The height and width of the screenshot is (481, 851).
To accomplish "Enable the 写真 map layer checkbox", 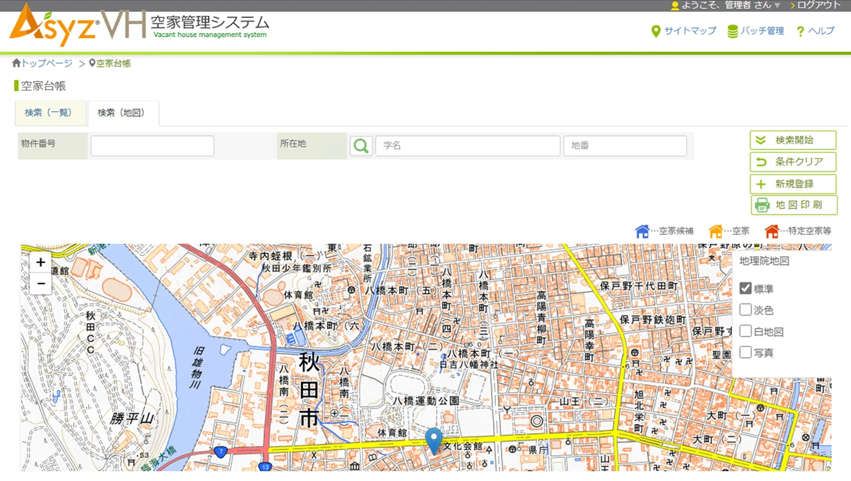I will click(x=745, y=352).
